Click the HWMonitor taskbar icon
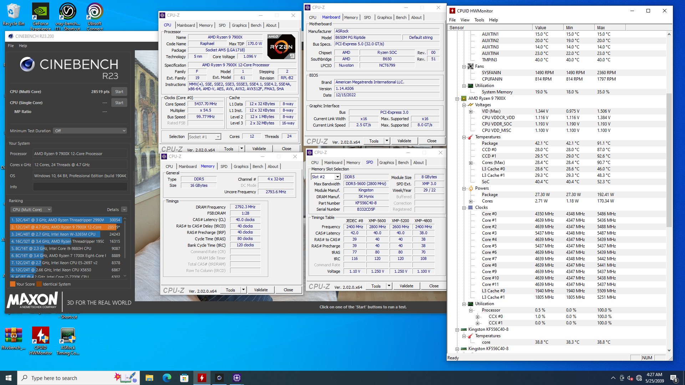 pos(202,378)
